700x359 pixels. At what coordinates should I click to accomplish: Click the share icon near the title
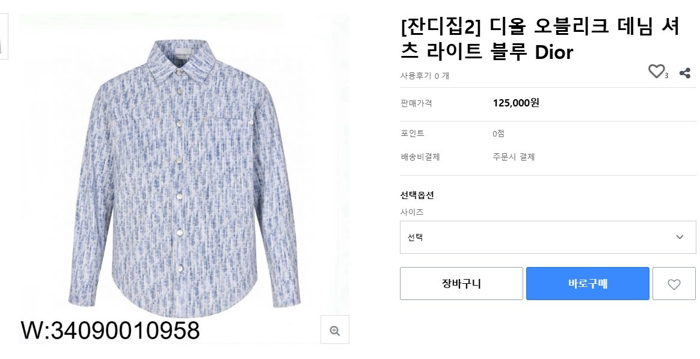point(684,73)
